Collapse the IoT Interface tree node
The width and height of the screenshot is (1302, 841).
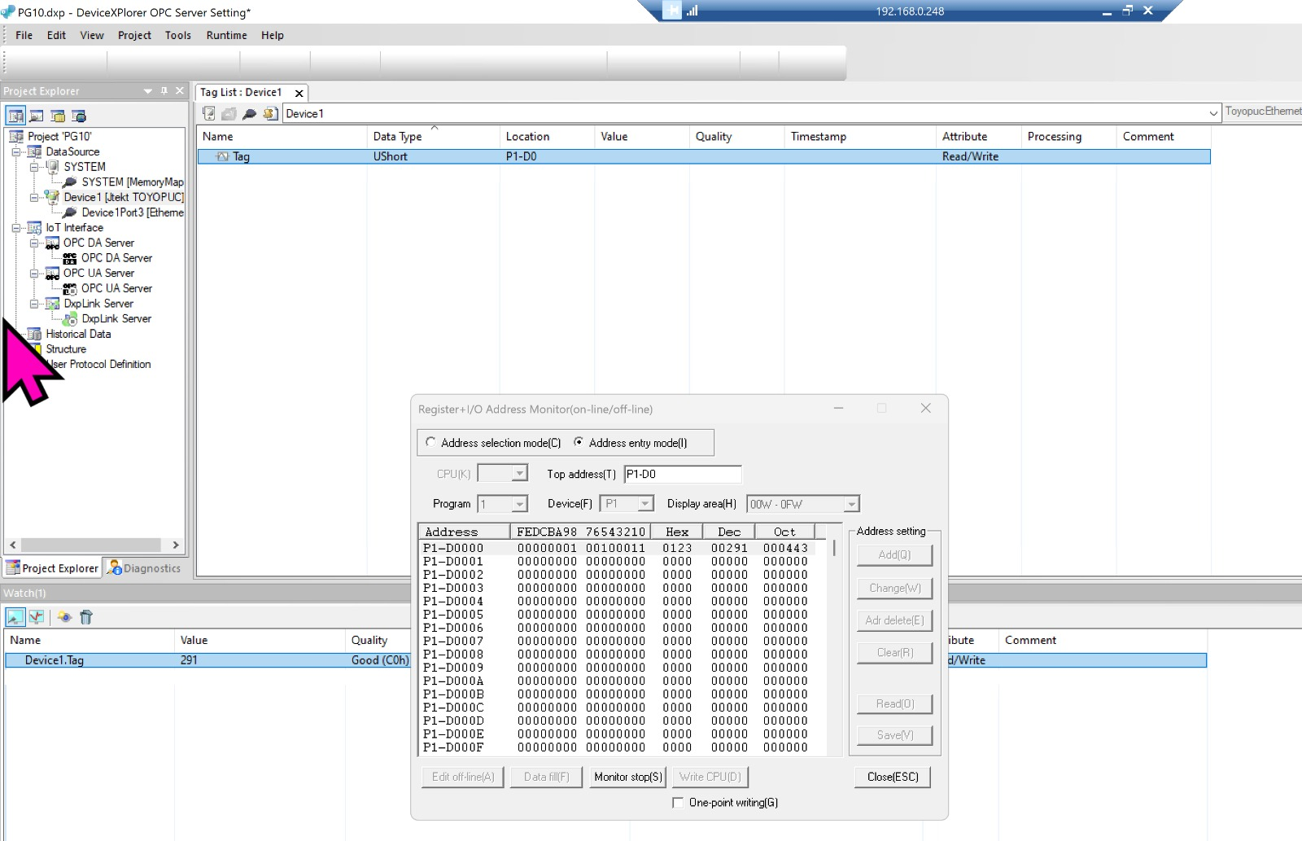(x=16, y=228)
